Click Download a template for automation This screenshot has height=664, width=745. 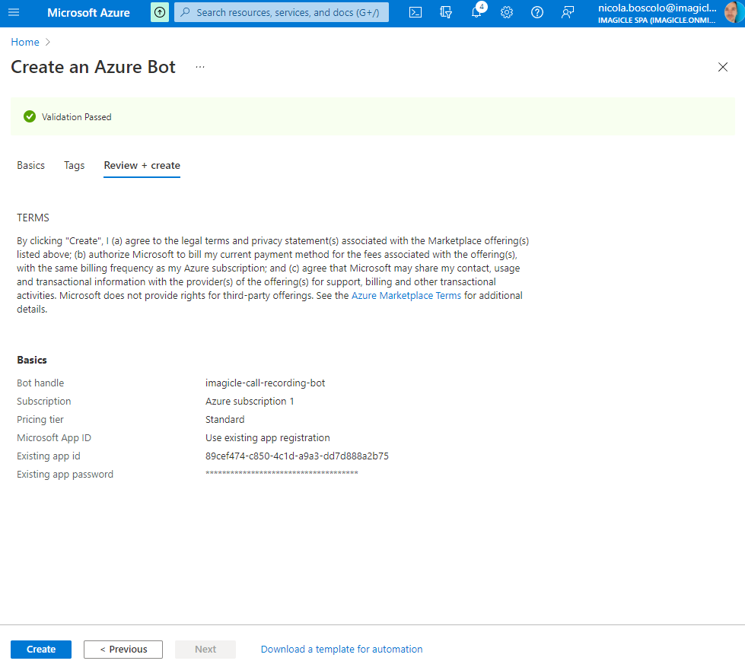pos(342,650)
